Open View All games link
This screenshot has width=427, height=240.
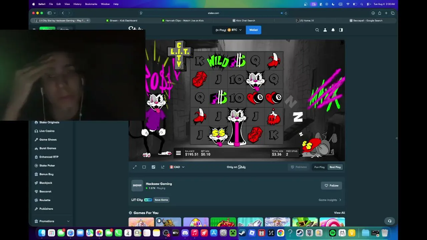[339, 213]
